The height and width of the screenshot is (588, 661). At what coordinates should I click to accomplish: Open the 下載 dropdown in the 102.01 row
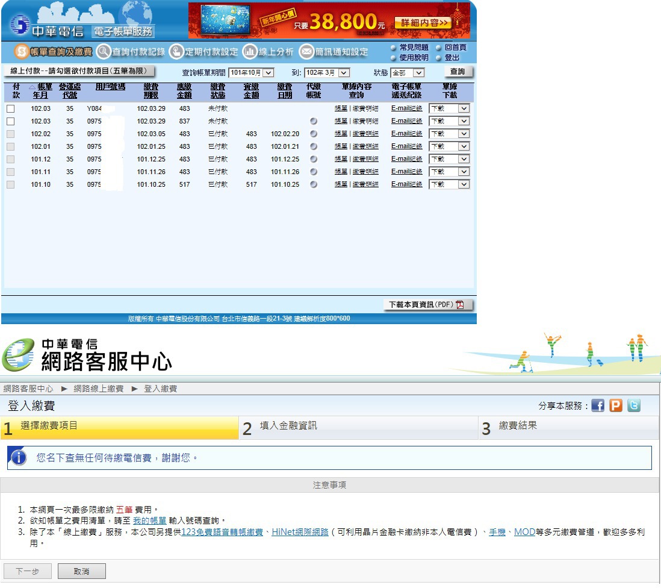[x=449, y=146]
